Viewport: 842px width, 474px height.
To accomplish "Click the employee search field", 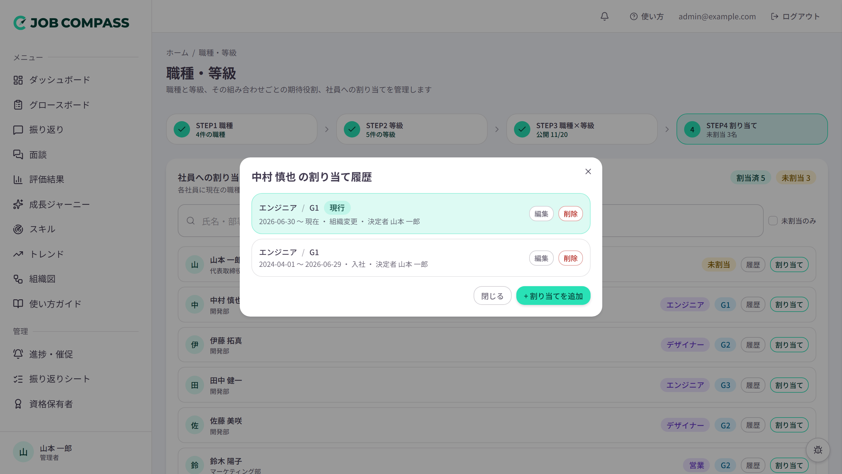I will tap(470, 221).
